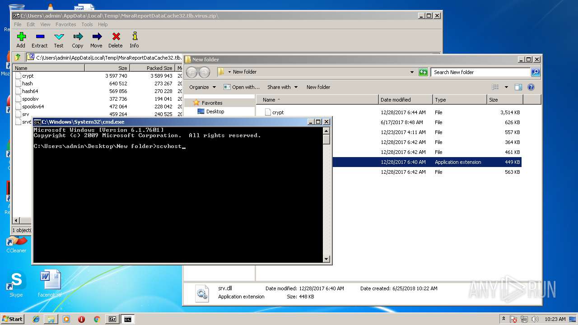Open the Organize dropdown in Explorer
Image resolution: width=578 pixels, height=325 pixels.
coord(202,87)
